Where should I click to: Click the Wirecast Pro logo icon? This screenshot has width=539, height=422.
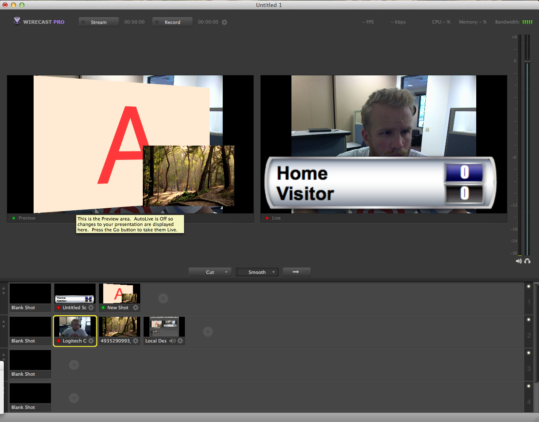(x=16, y=21)
